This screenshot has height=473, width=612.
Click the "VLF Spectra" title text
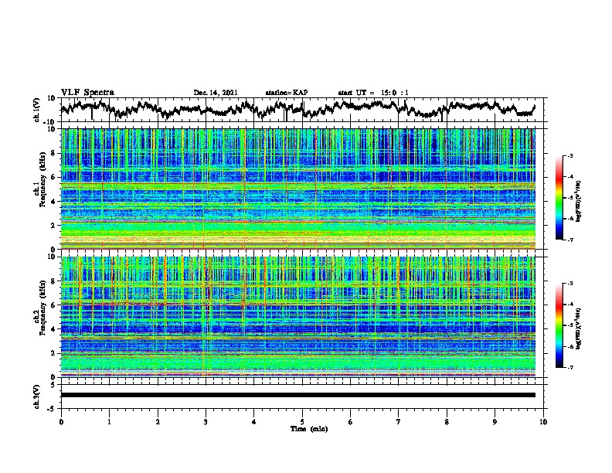[x=87, y=92]
